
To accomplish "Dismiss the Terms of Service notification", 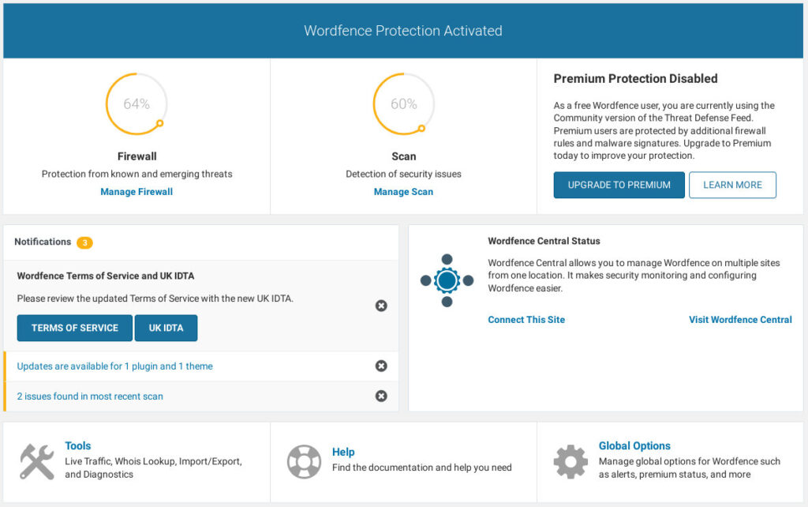I will 381,306.
